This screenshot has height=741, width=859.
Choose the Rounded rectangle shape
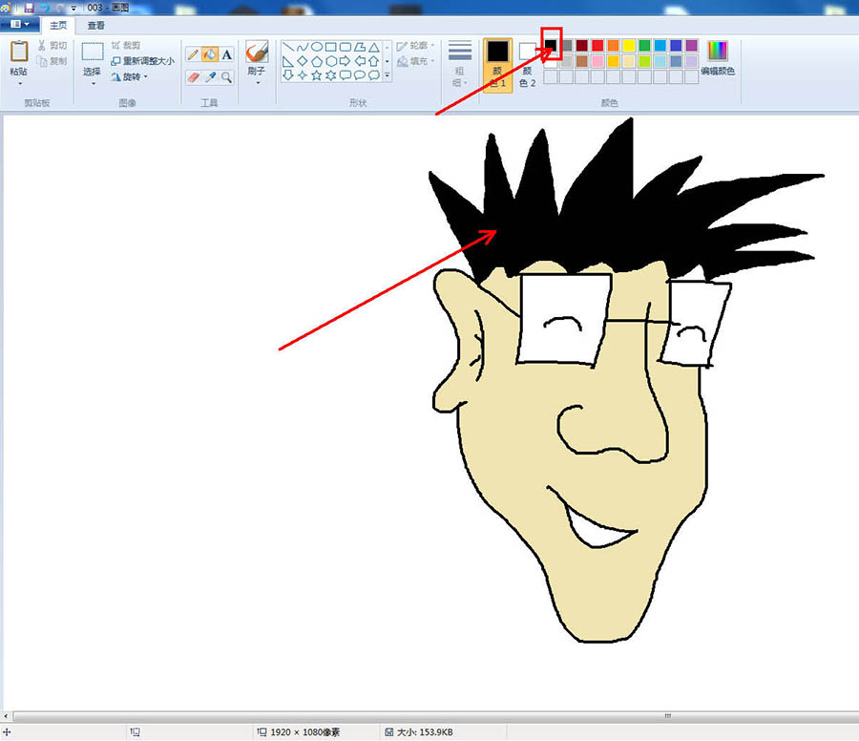(x=346, y=47)
